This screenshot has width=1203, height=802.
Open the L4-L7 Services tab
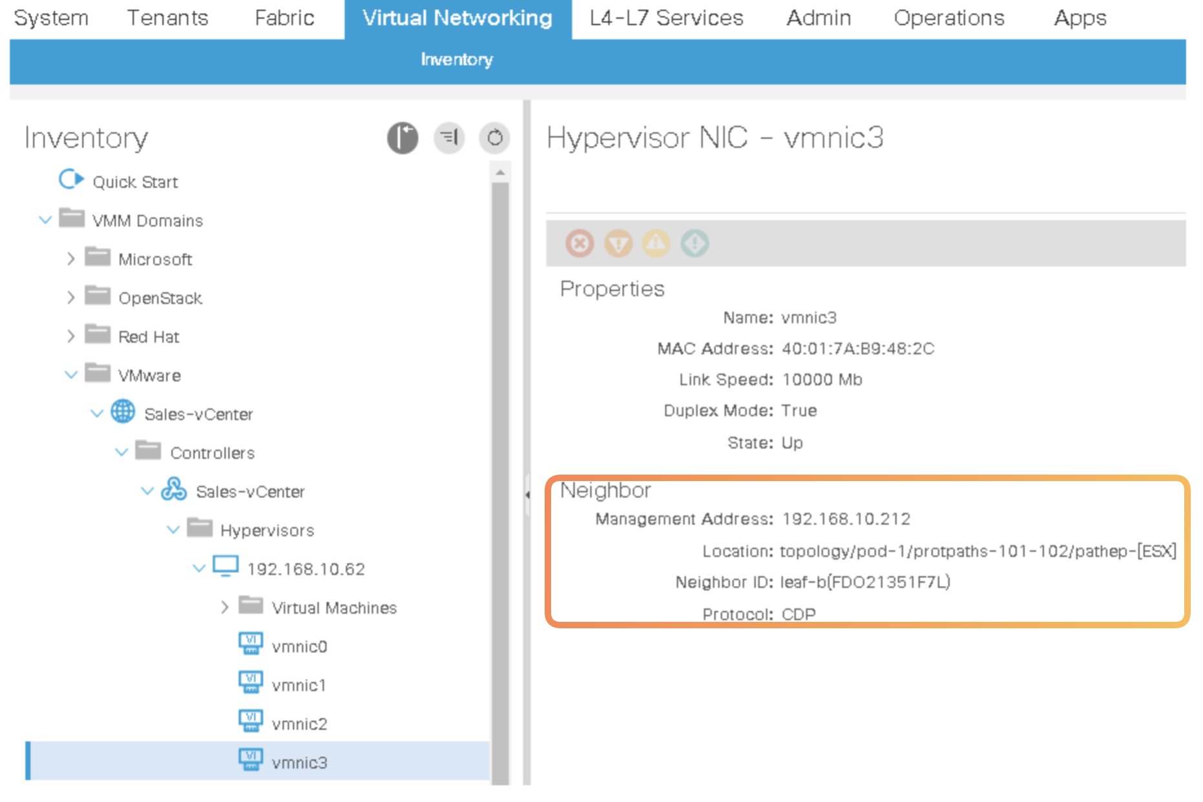(666, 18)
